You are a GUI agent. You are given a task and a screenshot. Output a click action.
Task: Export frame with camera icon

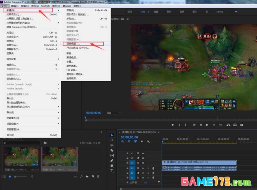pyautogui.click(x=242, y=125)
